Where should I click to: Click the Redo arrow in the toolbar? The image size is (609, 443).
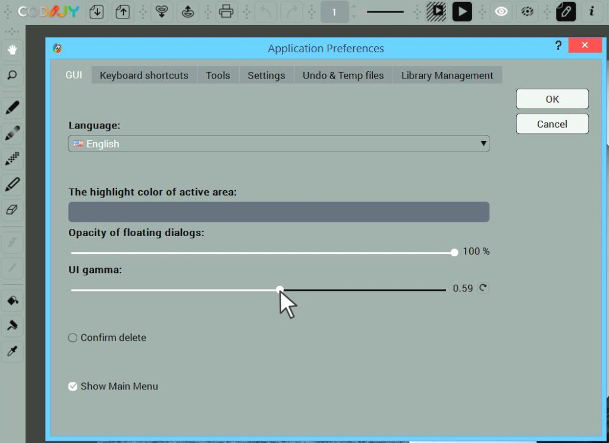(291, 12)
